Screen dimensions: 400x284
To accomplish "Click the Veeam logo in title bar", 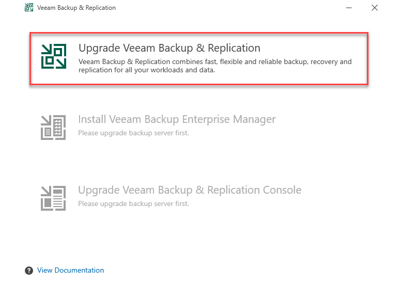I will tap(29, 7).
